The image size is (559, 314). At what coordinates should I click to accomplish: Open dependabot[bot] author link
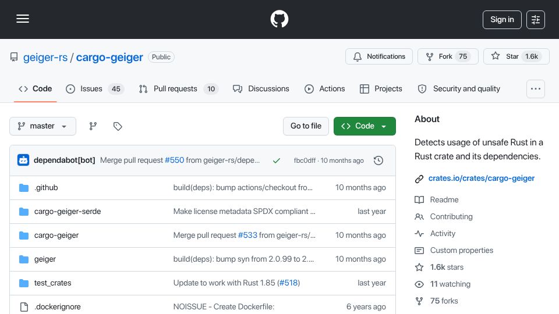pyautogui.click(x=65, y=160)
